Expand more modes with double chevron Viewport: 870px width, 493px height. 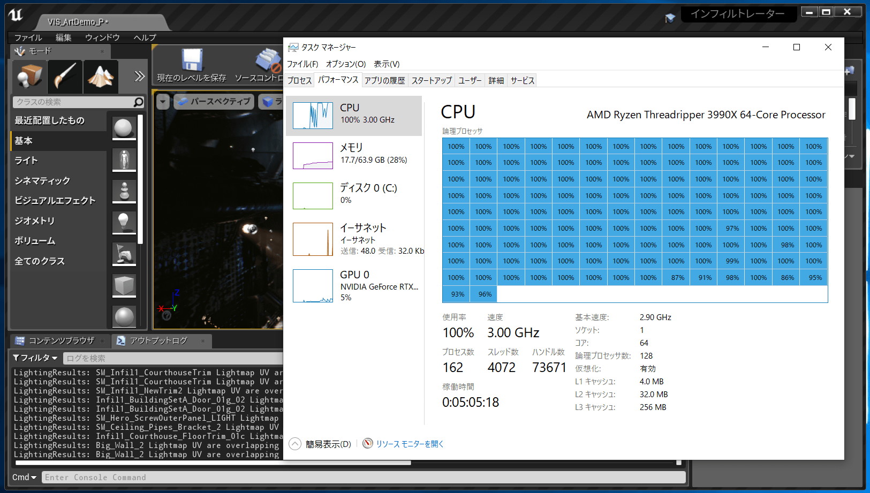(x=139, y=77)
